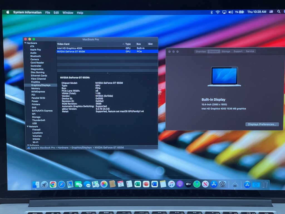The image size is (285, 214).
Task: Open Find My app in dock
Action: [x=197, y=184]
